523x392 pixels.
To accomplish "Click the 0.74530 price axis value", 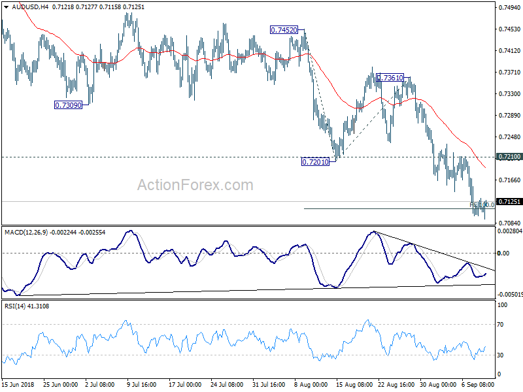I will coord(509,29).
